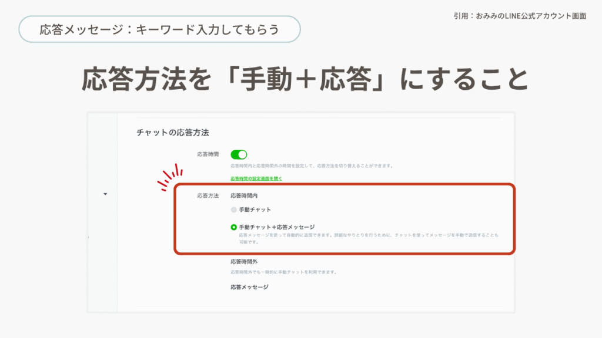The width and height of the screenshot is (602, 338).
Task: Click the description text under 応答時間 toggle
Action: click(x=312, y=166)
